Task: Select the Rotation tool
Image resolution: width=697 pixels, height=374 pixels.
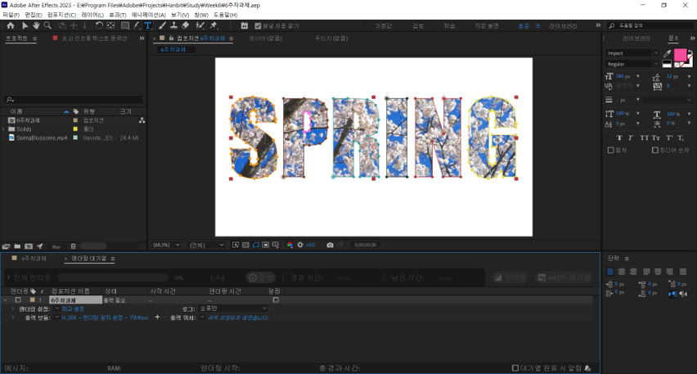Action: click(x=99, y=26)
